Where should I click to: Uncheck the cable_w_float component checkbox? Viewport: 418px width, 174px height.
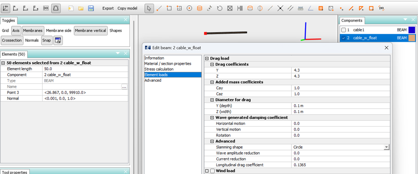pyautogui.click(x=344, y=38)
